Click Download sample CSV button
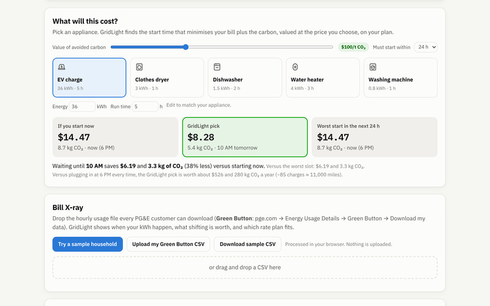 tap(247, 244)
